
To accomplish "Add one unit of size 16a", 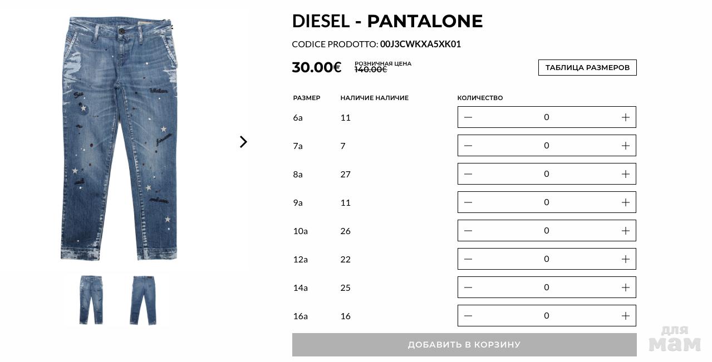I will [625, 316].
